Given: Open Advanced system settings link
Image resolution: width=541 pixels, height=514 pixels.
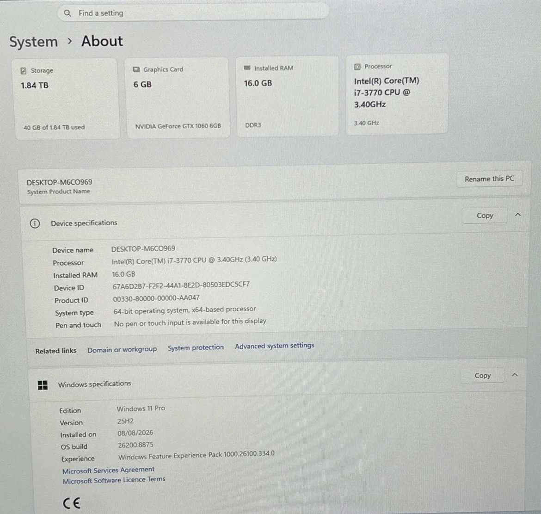Looking at the screenshot, I should pos(275,346).
